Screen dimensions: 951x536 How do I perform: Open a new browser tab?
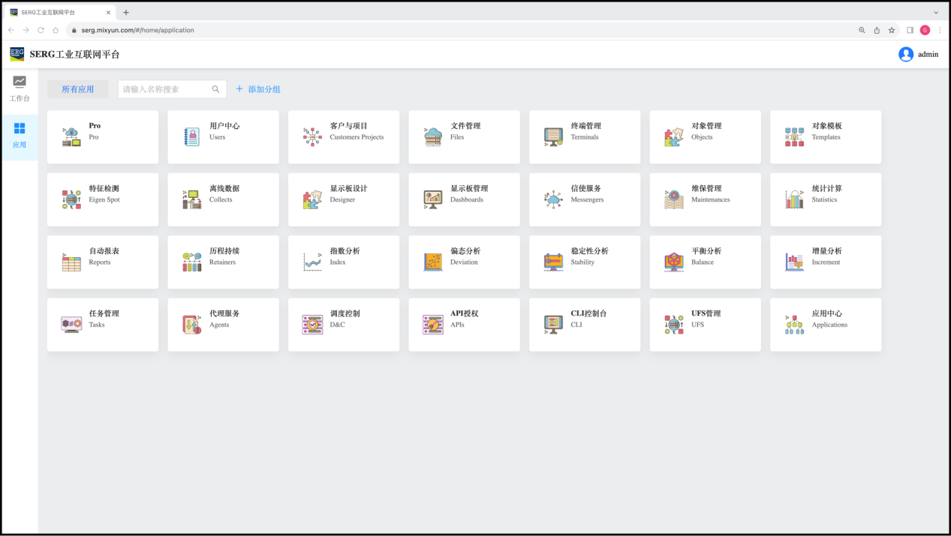tap(126, 12)
